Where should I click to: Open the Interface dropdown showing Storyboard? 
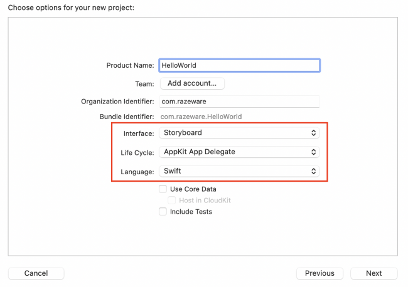(239, 133)
